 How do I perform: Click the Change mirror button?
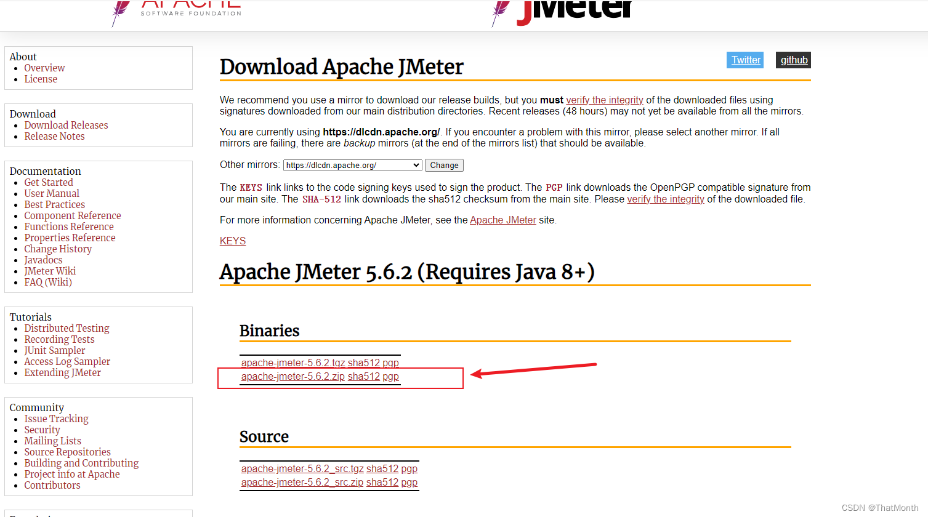[x=444, y=165]
